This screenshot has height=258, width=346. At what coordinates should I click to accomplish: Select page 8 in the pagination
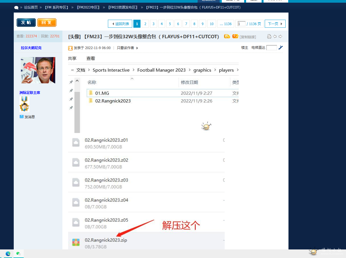point(194,24)
